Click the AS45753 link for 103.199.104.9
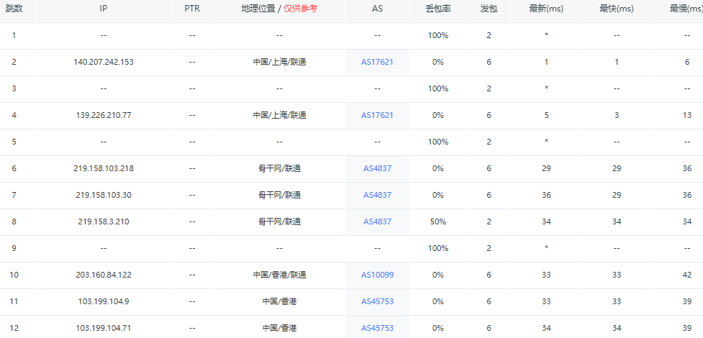Image resolution: width=703 pixels, height=338 pixels. (377, 301)
